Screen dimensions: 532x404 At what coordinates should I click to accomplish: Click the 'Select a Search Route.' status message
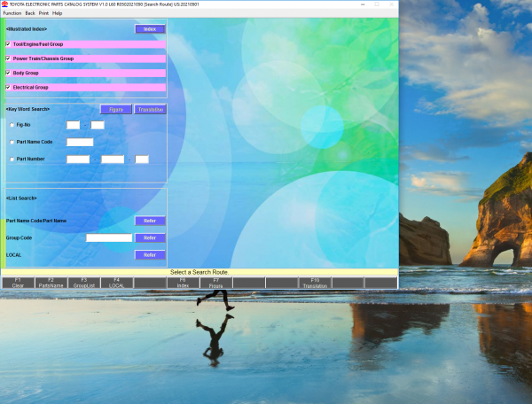pyautogui.click(x=199, y=272)
